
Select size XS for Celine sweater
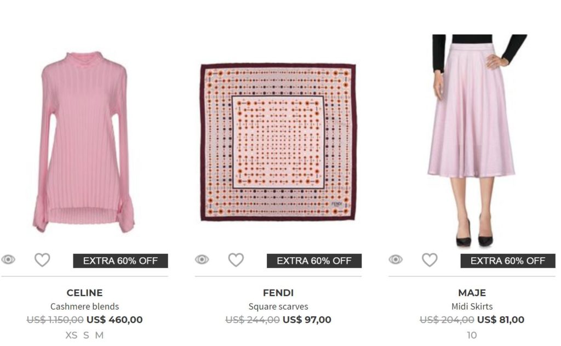pos(71,335)
